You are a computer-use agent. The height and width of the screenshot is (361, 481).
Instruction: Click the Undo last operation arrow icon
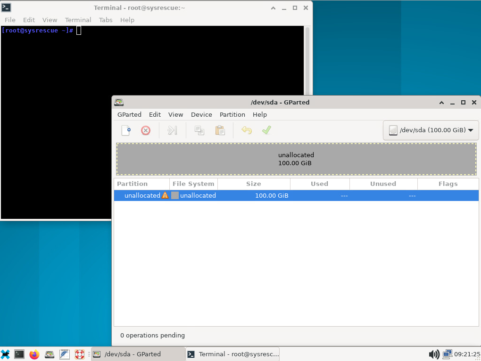246,130
